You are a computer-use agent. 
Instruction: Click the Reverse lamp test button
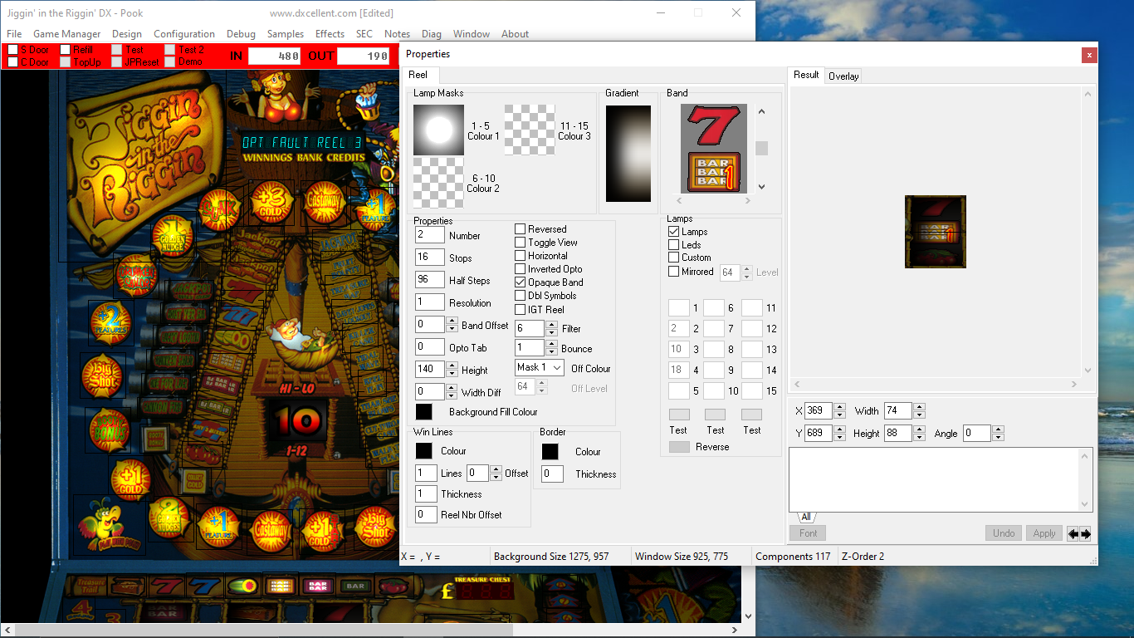pos(679,447)
